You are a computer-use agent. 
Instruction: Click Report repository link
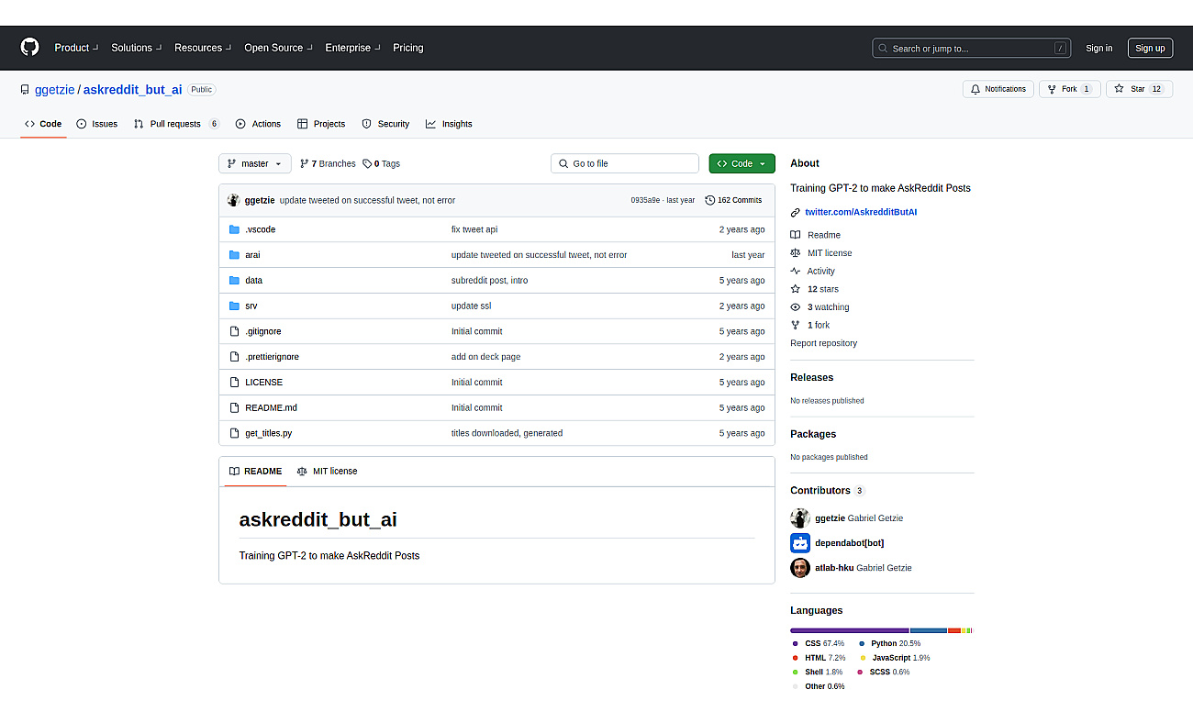(x=823, y=343)
